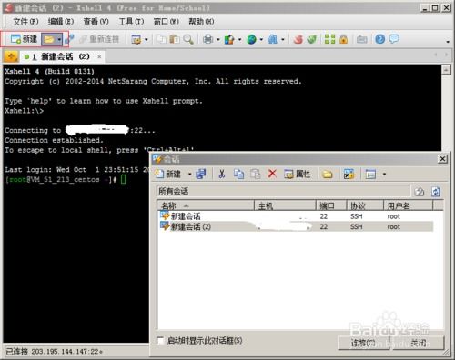This screenshot has height=360, width=455.
Task: Expand the printer dropdown arrow
Action: coord(218,40)
